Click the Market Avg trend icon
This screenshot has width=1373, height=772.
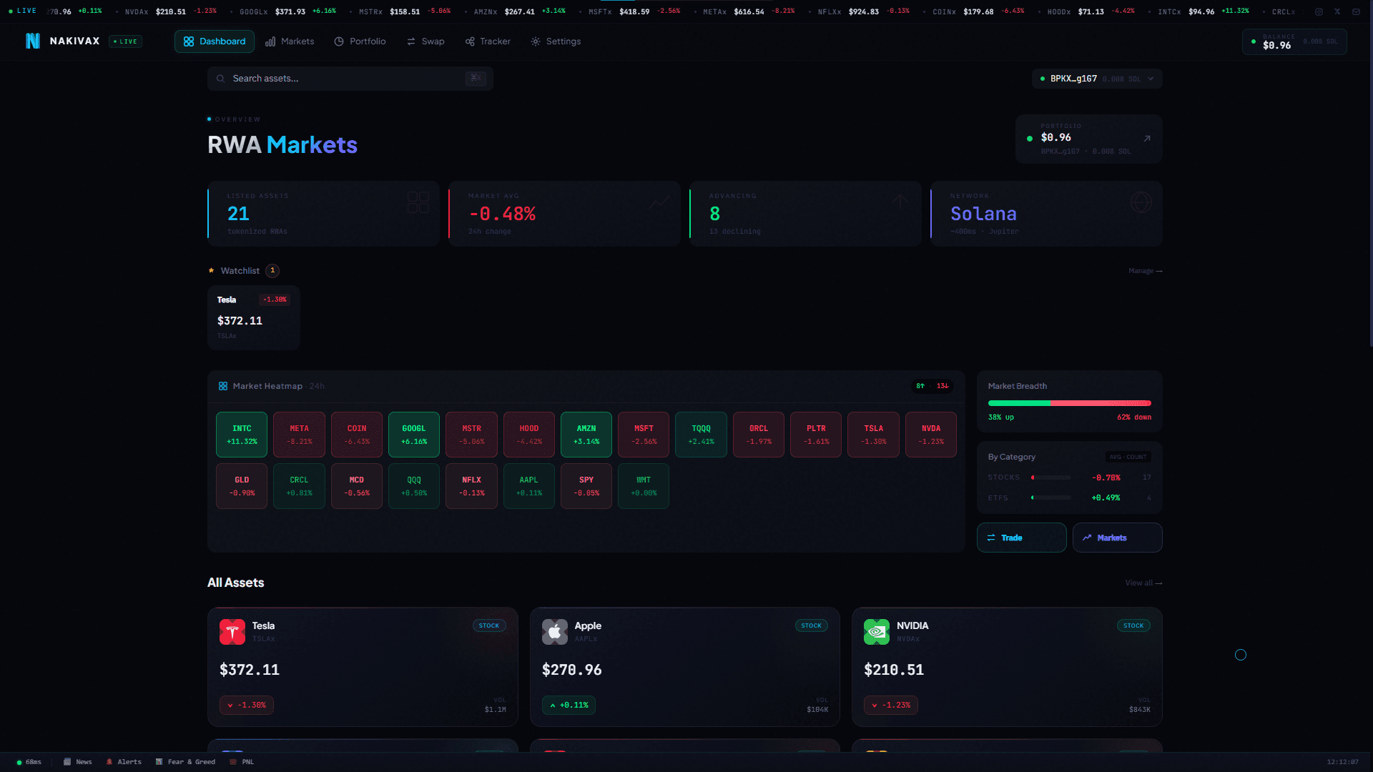point(659,202)
